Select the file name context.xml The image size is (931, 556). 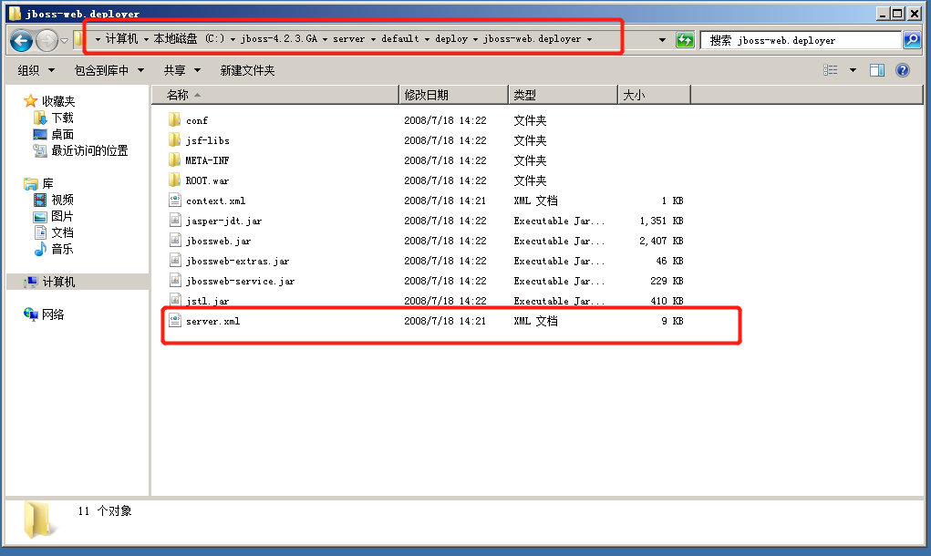click(215, 201)
